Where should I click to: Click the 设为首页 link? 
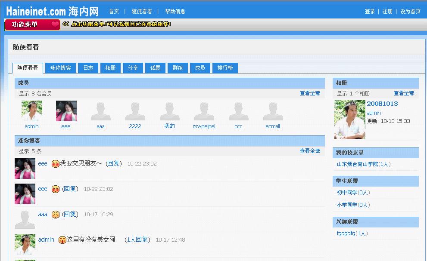[x=410, y=12]
